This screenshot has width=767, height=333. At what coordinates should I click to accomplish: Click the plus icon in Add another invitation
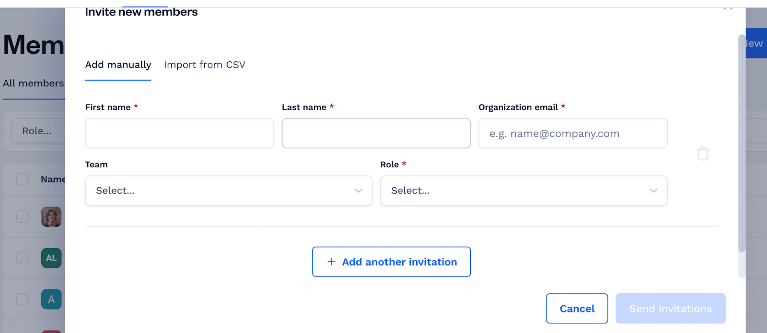pyautogui.click(x=331, y=262)
